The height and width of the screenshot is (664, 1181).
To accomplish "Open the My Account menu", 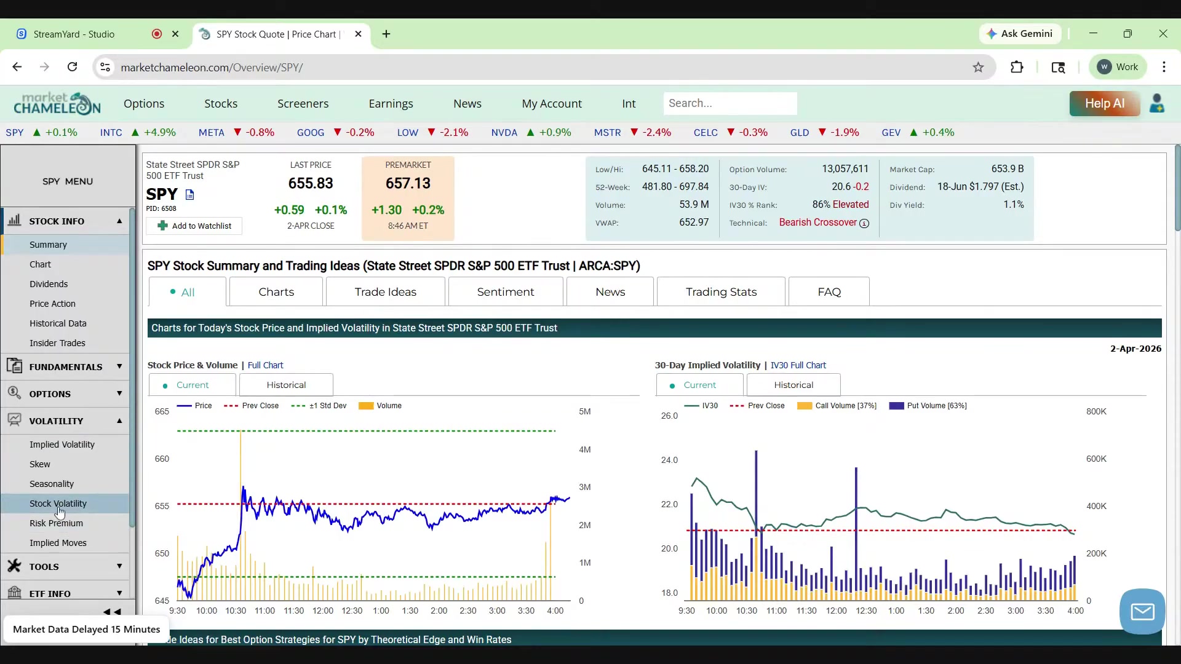I will coord(552,103).
